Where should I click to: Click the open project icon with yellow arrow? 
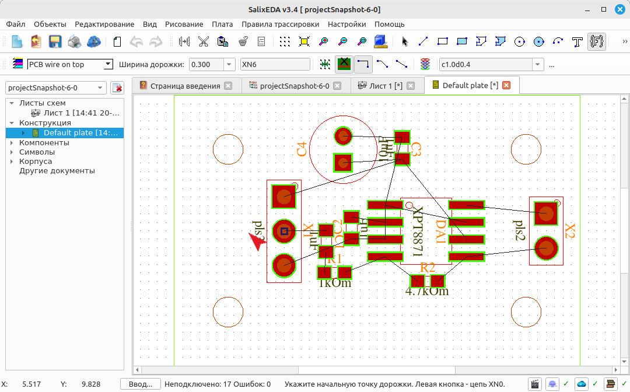(x=36, y=41)
